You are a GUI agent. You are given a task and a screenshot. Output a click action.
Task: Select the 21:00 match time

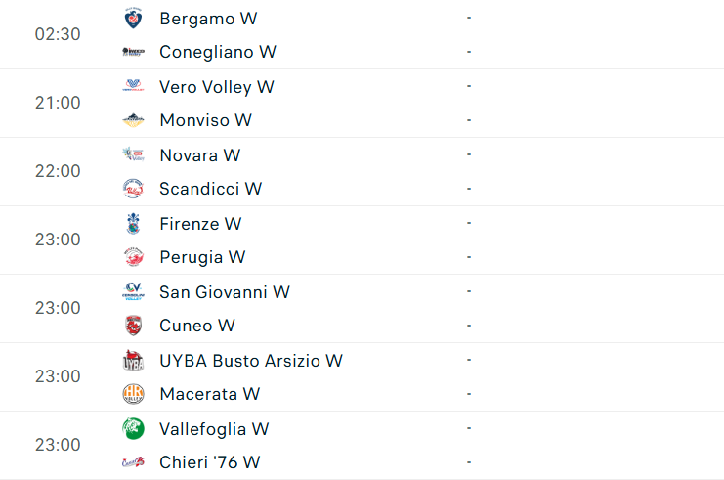click(x=58, y=103)
